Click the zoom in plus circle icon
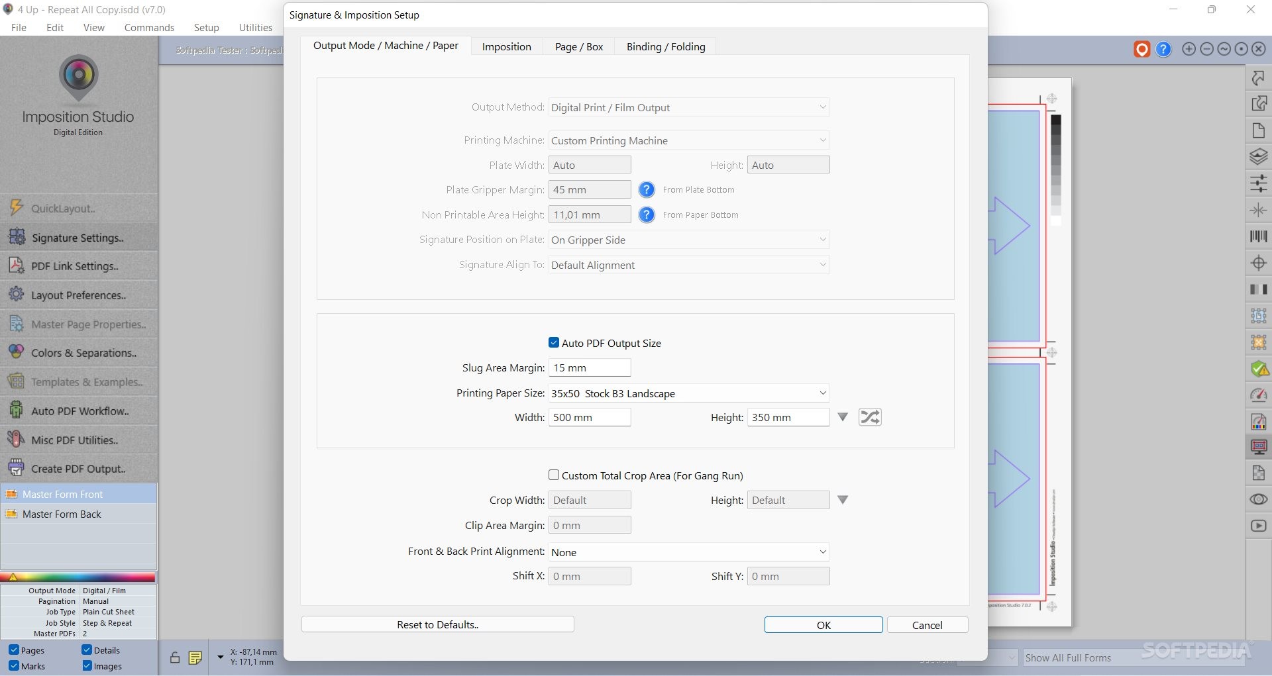Screen dimensions: 1272x676 (1189, 49)
